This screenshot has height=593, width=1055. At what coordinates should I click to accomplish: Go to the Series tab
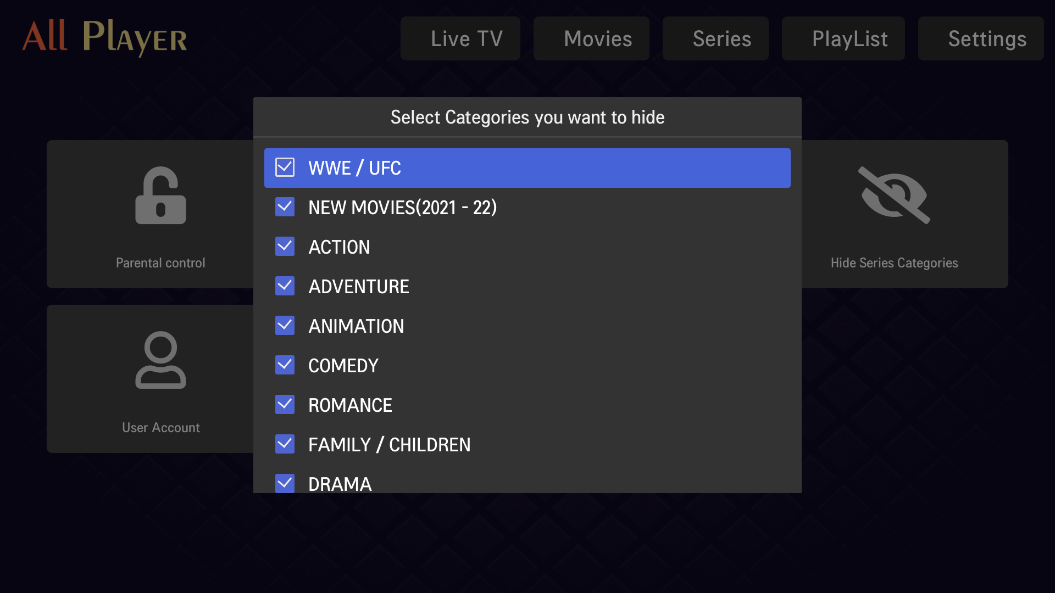click(x=715, y=38)
